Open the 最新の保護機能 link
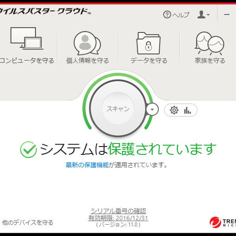The height and width of the screenshot is (236, 236). [87, 165]
